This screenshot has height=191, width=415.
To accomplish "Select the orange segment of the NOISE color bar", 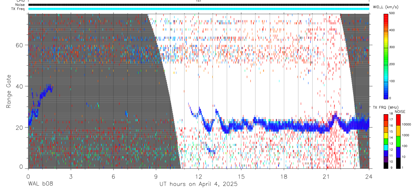I will (398, 131).
